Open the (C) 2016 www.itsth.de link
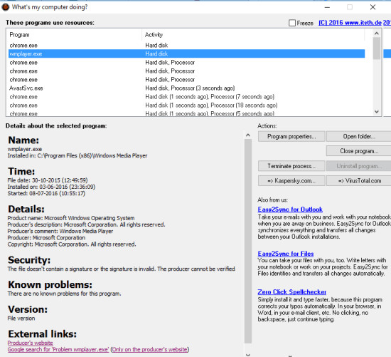 coord(350,23)
